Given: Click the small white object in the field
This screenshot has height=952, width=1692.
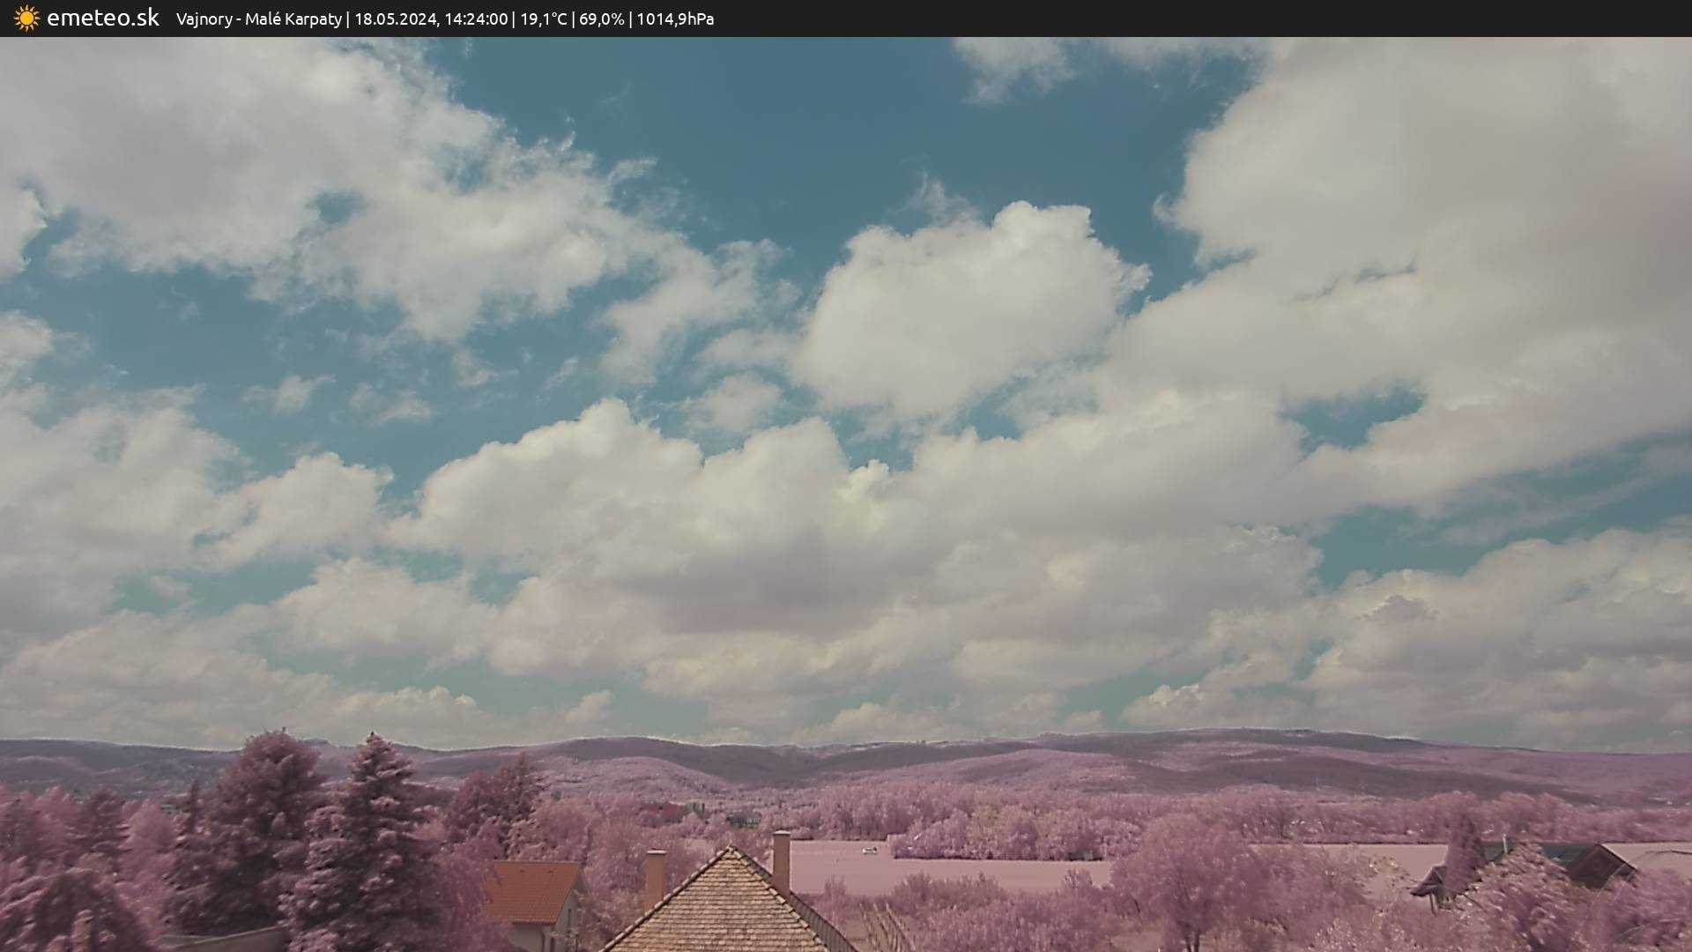Looking at the screenshot, I should point(871,851).
